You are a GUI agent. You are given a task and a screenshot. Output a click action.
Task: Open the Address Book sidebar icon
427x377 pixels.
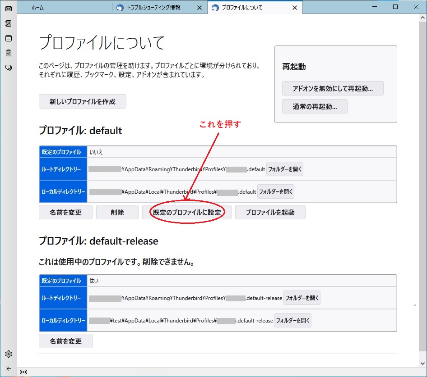(x=9, y=23)
